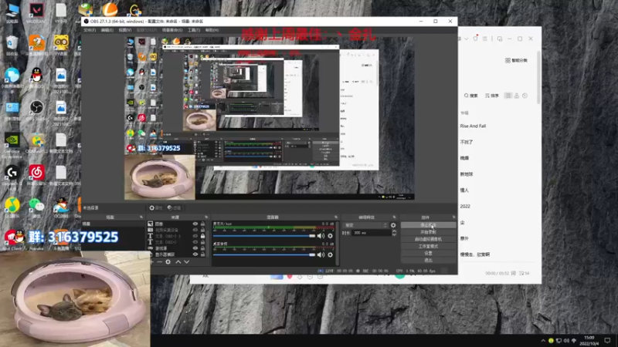Viewport: 618px width, 347px height.
Task: Select the song Rise And Fall
Action: tap(473, 126)
